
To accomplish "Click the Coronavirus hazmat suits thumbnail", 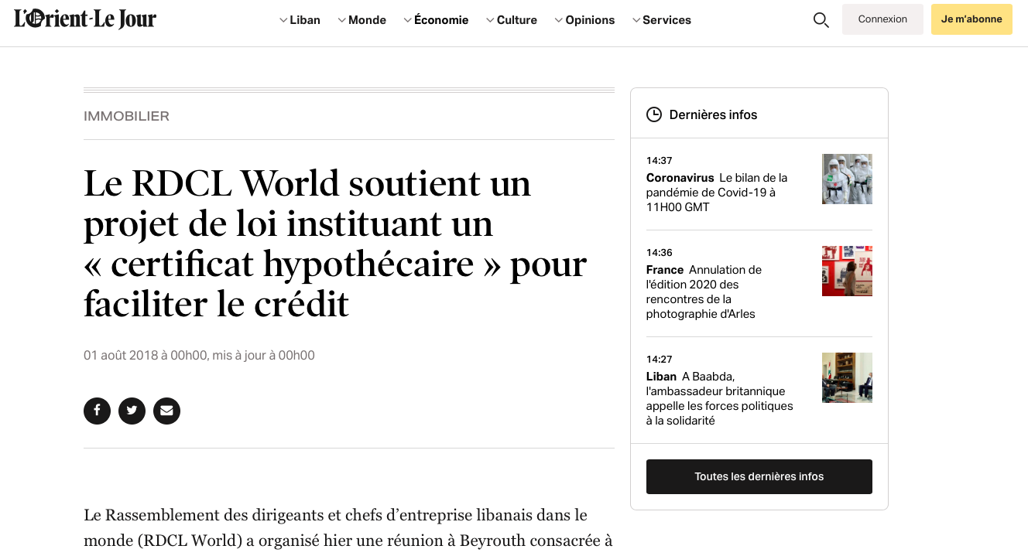I will click(x=847, y=179).
